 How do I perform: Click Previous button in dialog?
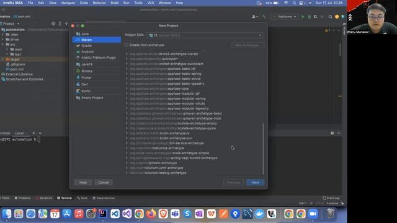[x=233, y=182]
